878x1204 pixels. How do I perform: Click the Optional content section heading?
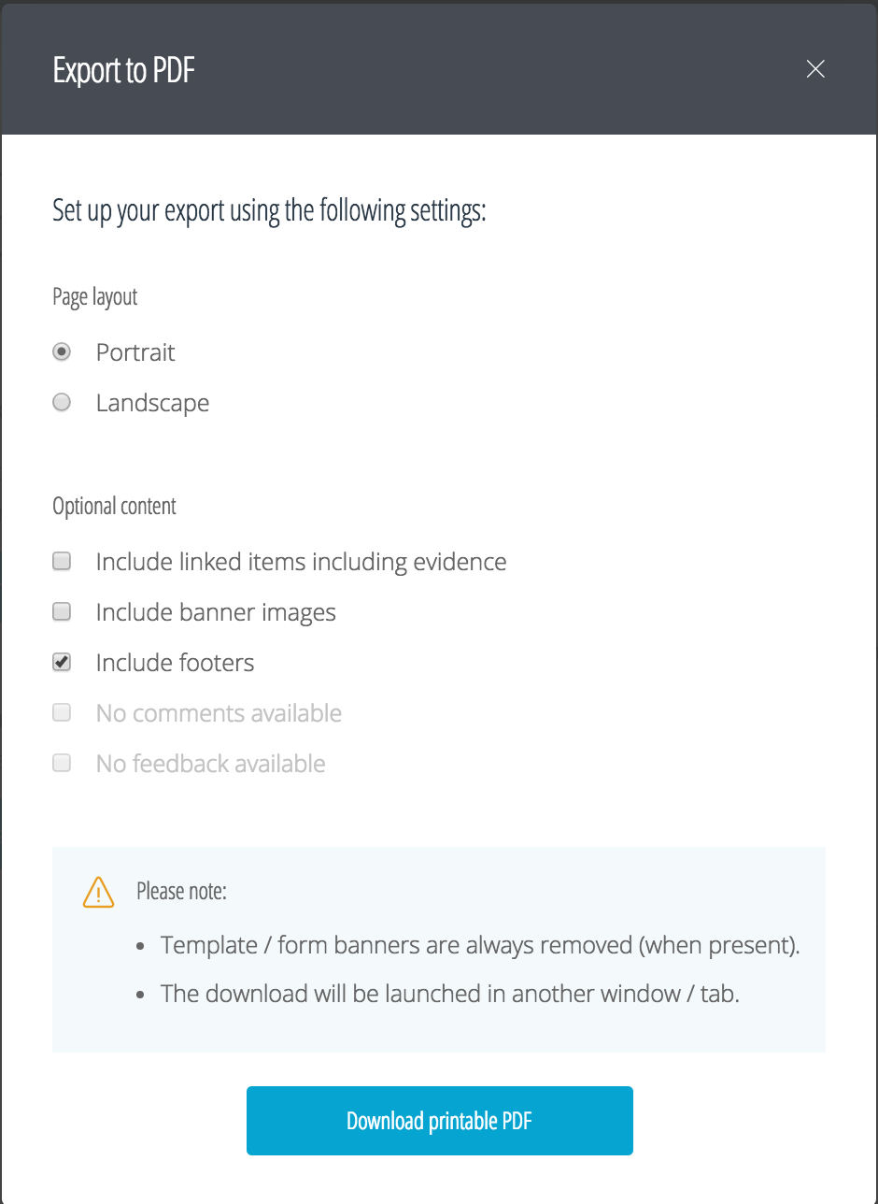114,507
